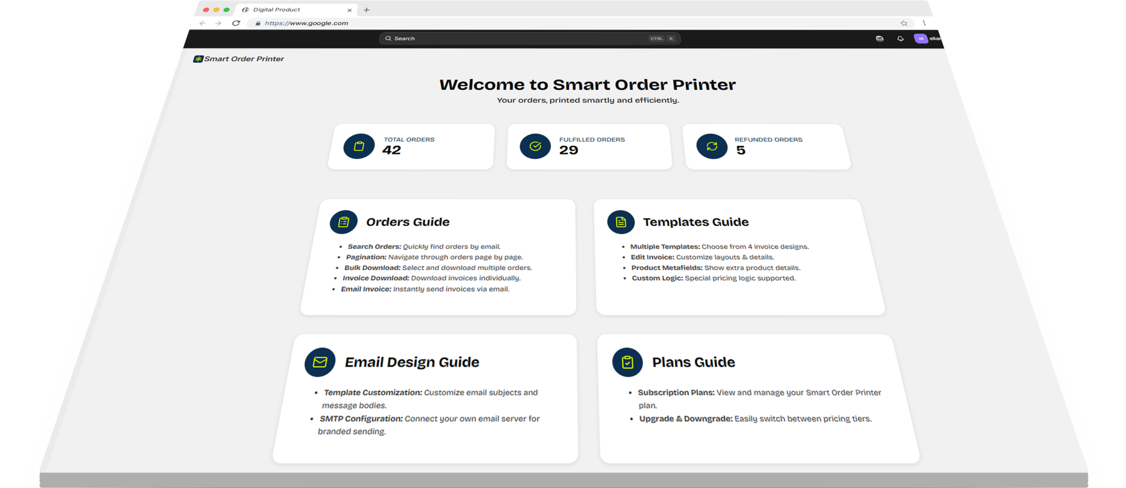Click the Smart Order Printer logo
This screenshot has height=488, width=1126.
point(239,59)
